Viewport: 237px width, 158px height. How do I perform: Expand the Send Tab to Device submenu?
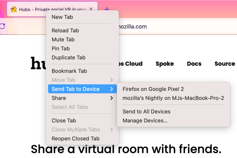tap(76, 89)
